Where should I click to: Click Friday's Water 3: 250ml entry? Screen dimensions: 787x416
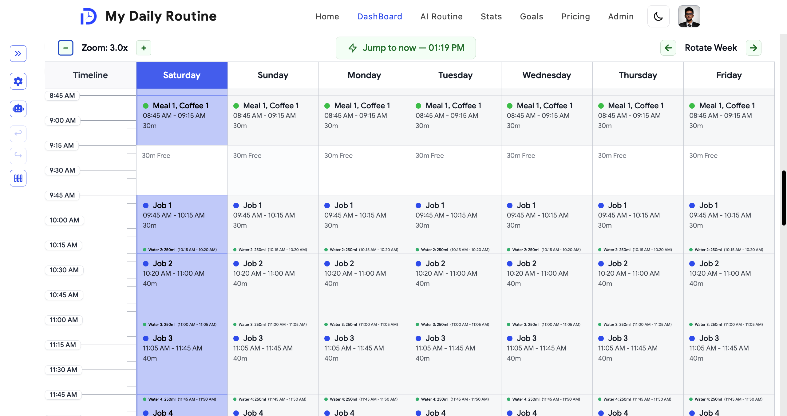tap(729, 324)
